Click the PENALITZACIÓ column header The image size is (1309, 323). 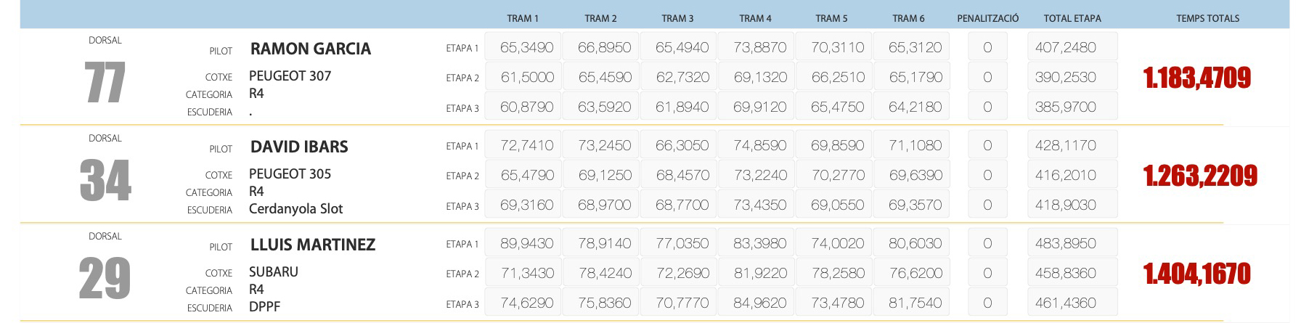(x=987, y=18)
